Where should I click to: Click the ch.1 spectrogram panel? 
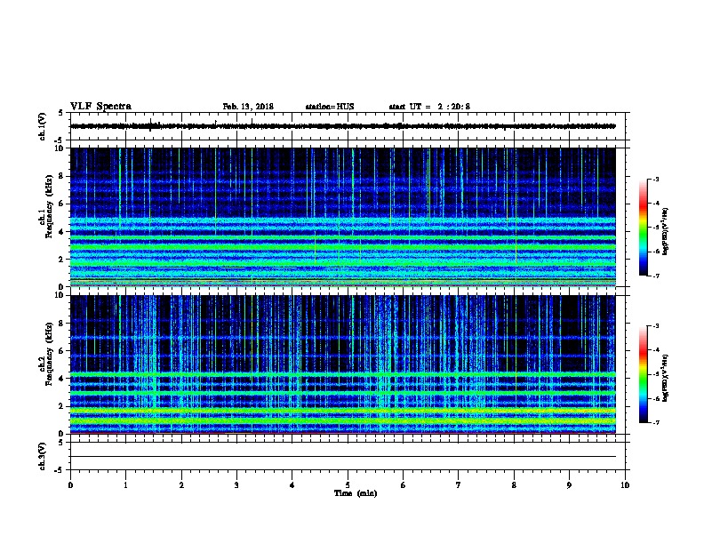pos(343,217)
